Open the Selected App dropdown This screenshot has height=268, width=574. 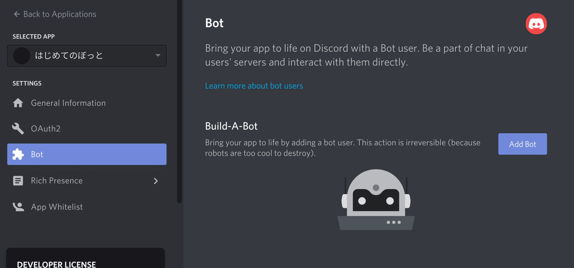click(x=157, y=55)
